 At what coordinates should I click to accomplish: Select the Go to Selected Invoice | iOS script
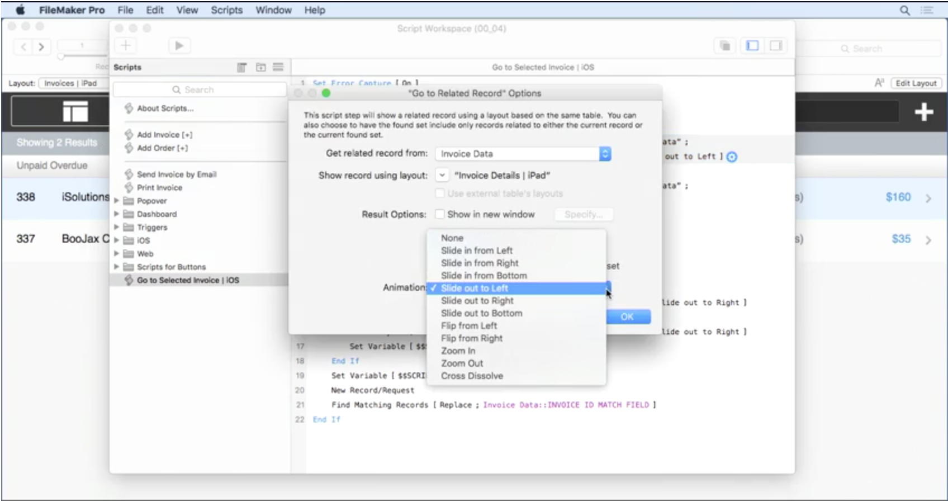pos(199,280)
